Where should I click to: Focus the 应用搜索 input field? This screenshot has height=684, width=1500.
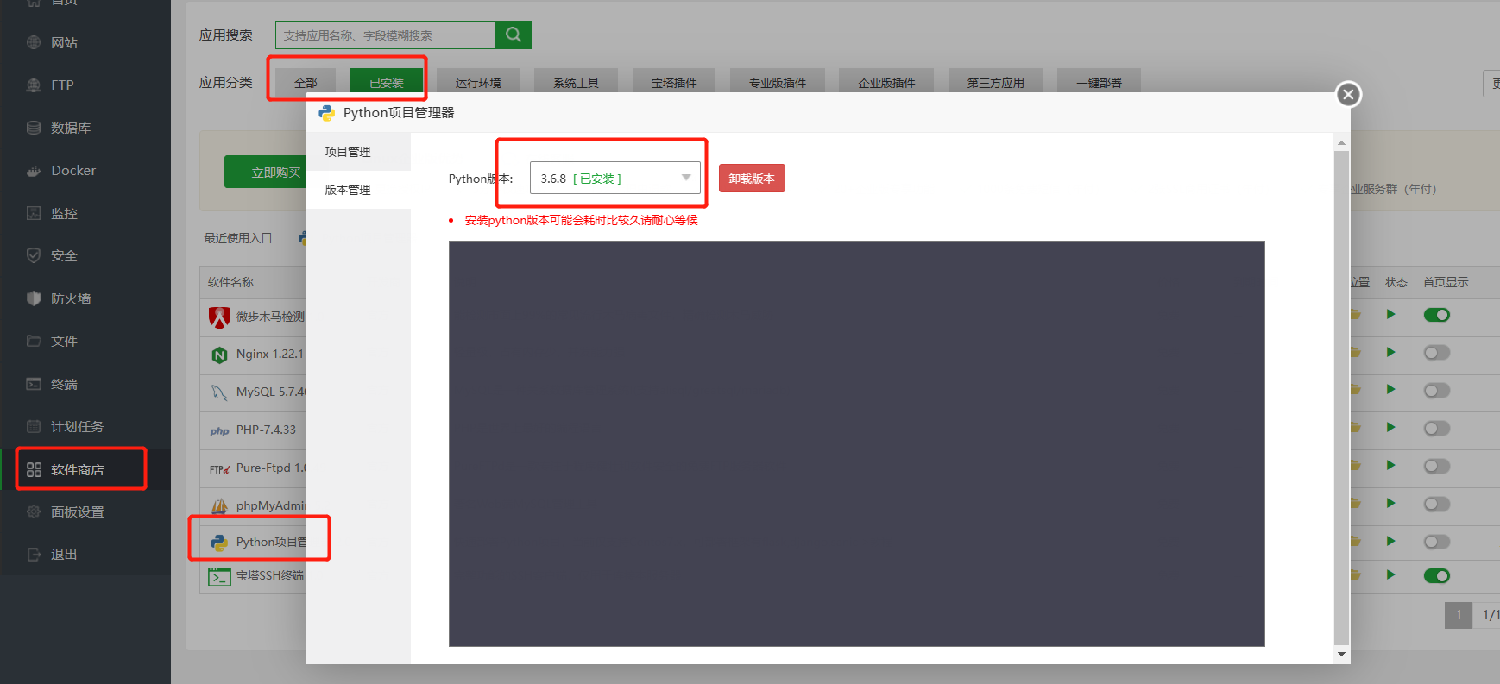pyautogui.click(x=385, y=35)
